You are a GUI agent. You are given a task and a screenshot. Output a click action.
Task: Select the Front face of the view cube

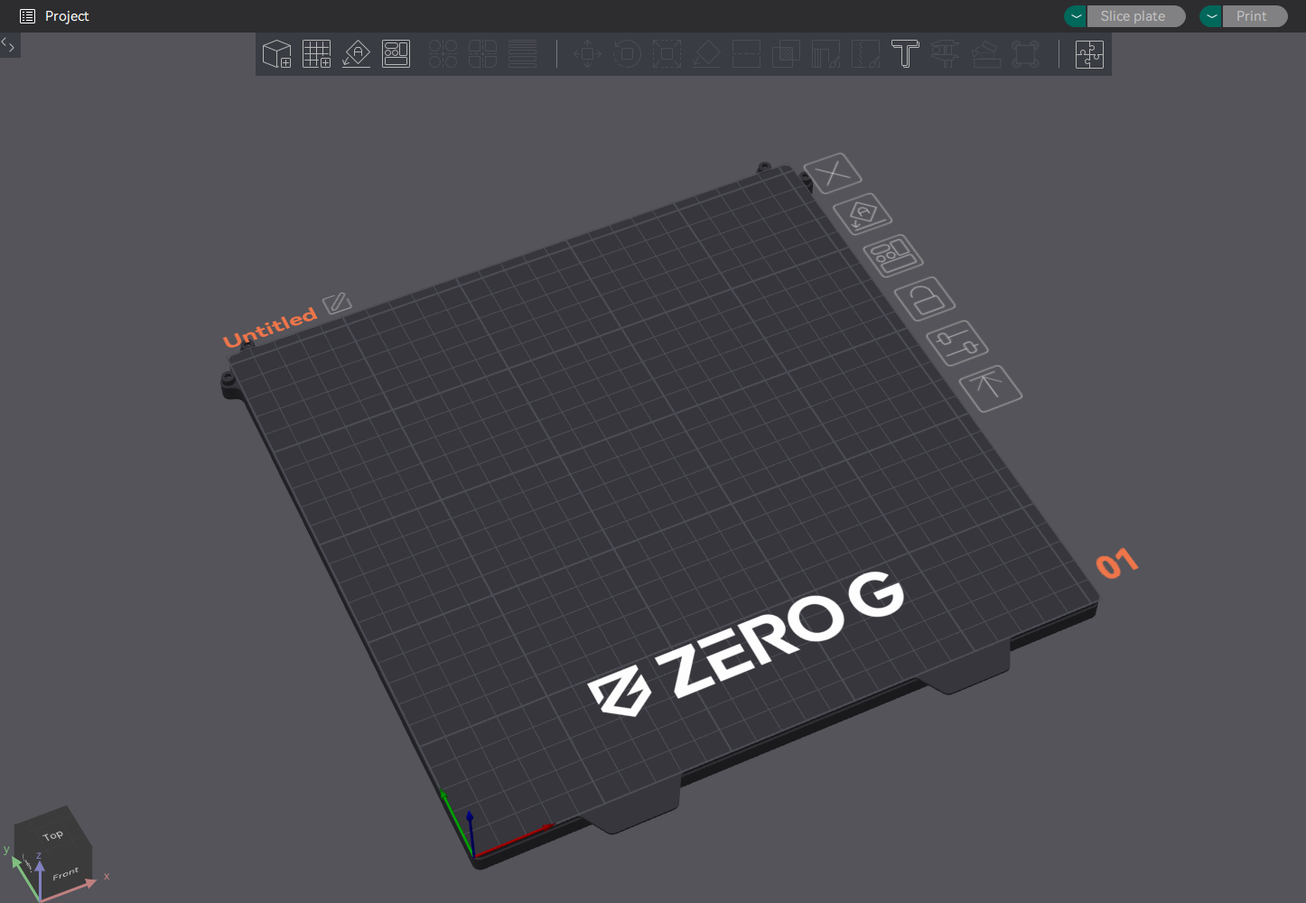coord(66,873)
